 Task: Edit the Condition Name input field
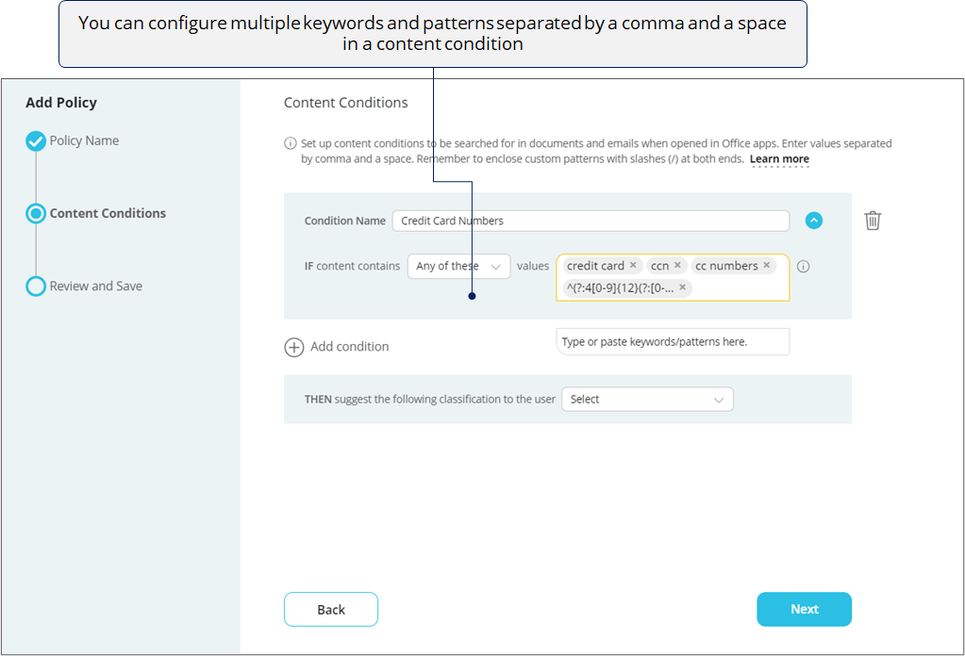(x=591, y=221)
